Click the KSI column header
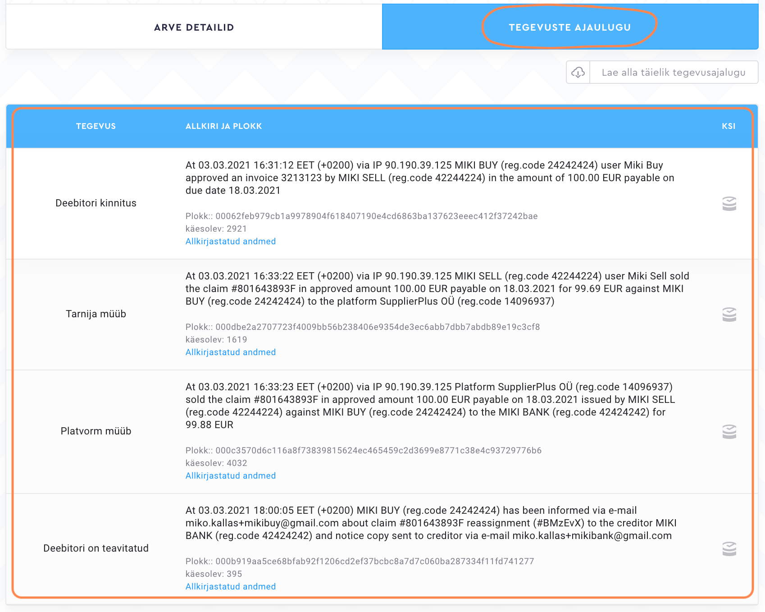Viewport: 765px width, 612px height. (729, 126)
